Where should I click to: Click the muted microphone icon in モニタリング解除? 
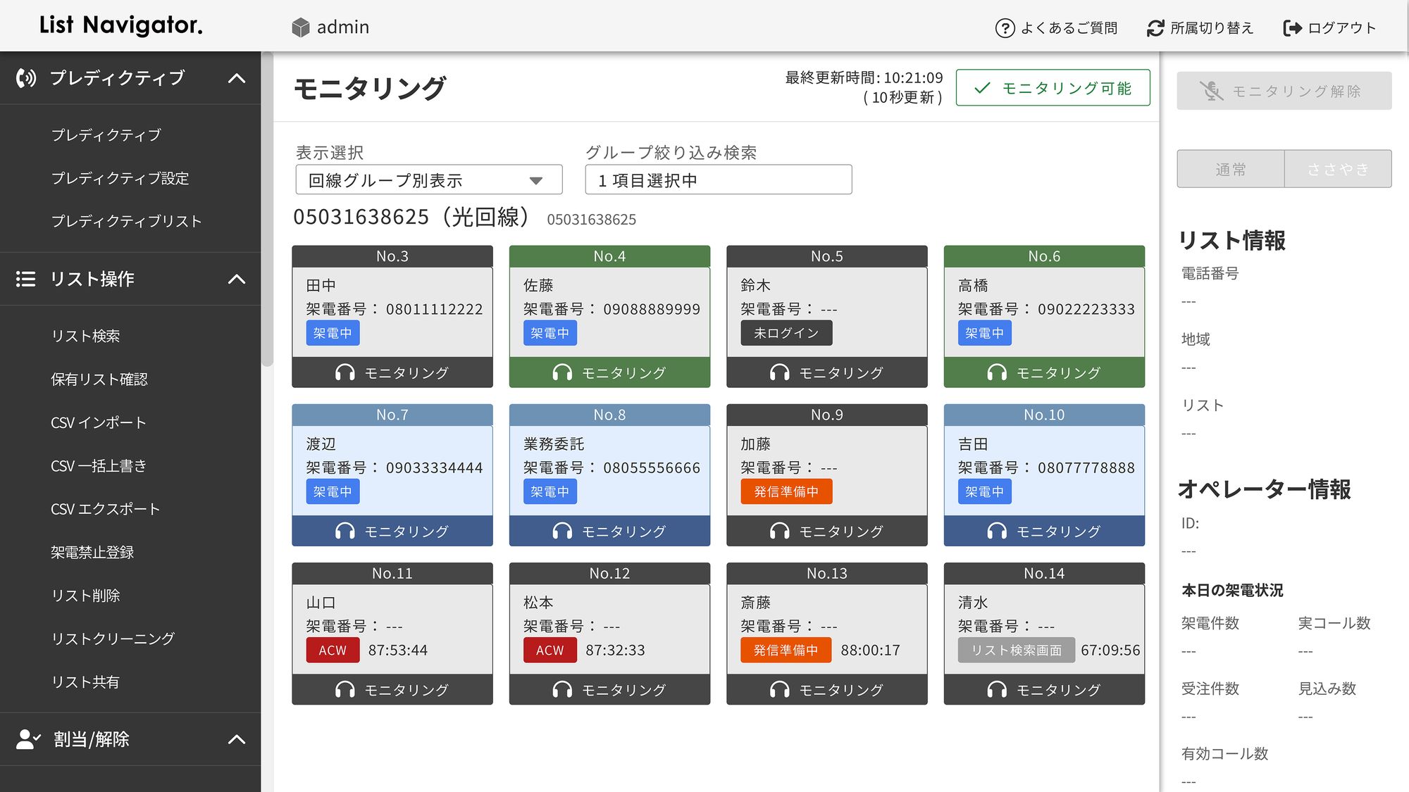1212,91
